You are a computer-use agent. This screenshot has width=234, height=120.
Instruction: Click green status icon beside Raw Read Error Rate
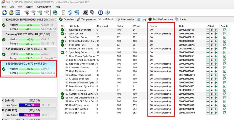[62, 30]
